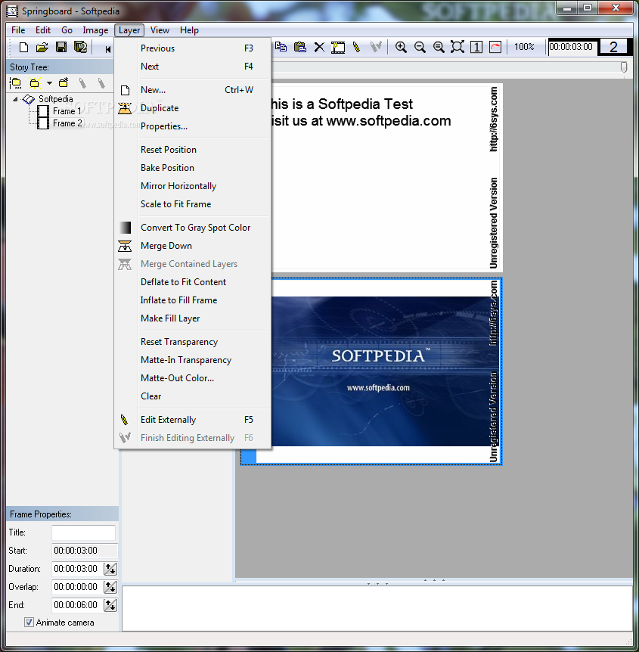Open the Help menu
The width and height of the screenshot is (639, 652).
click(x=189, y=30)
